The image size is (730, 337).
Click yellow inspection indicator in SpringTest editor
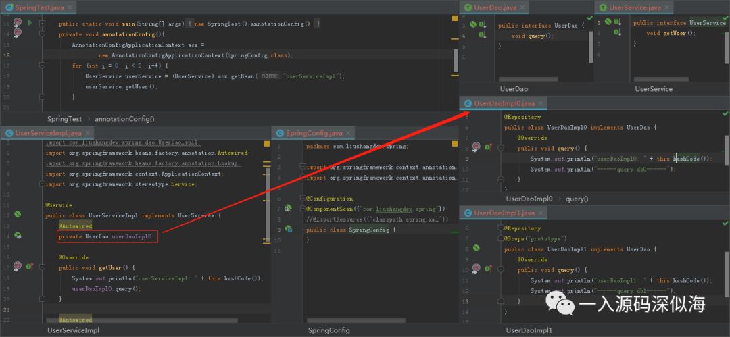coord(455,18)
